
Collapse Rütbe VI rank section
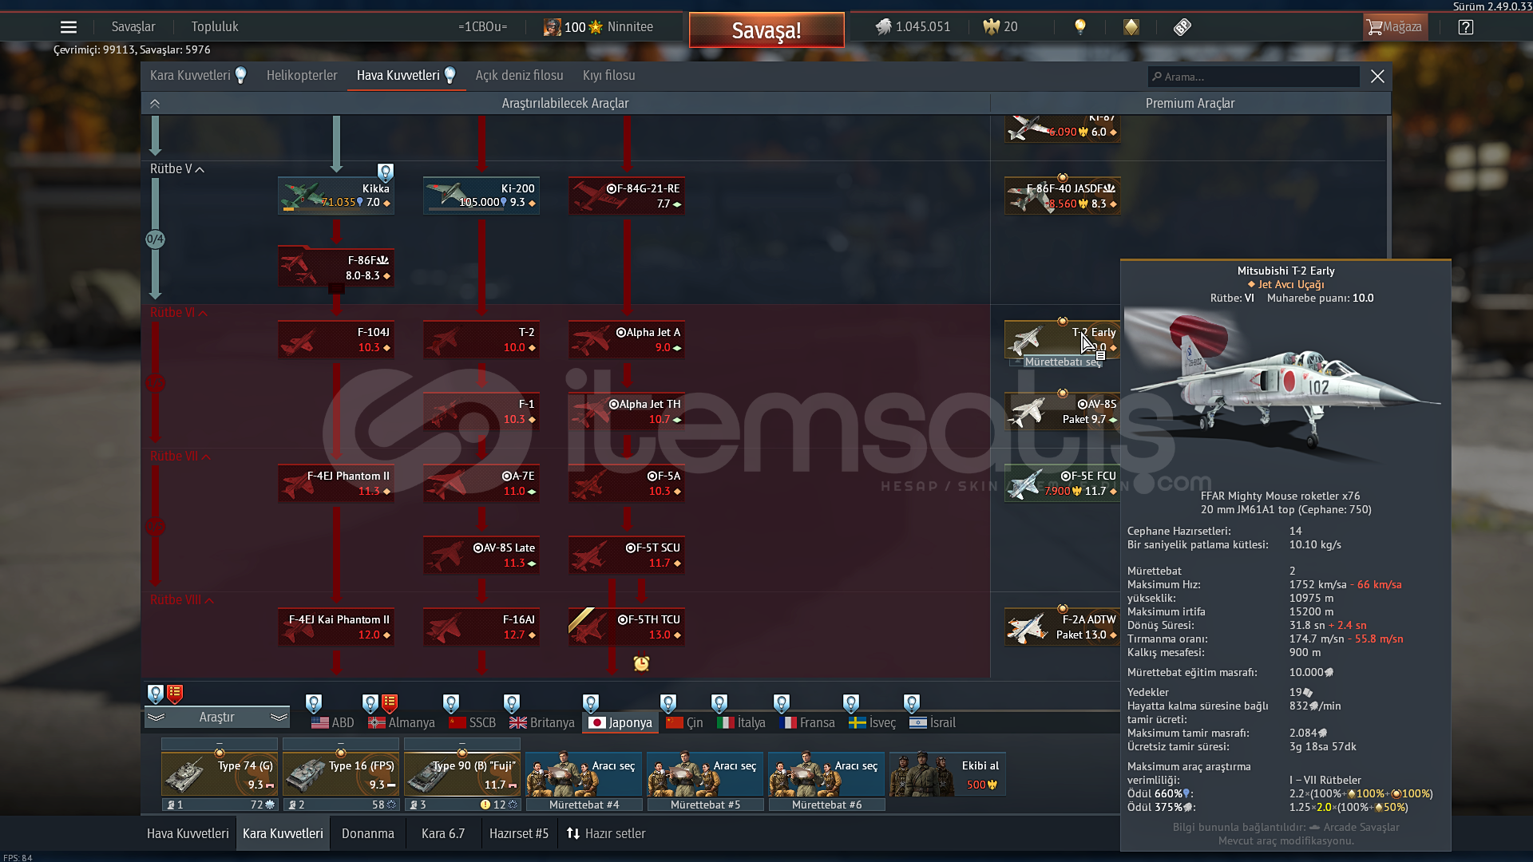click(x=179, y=313)
